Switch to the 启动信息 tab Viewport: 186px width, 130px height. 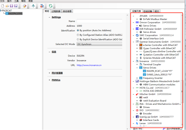[67, 11]
